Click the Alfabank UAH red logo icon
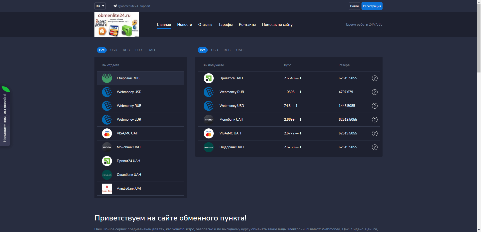This screenshot has height=232, width=481. (107, 189)
